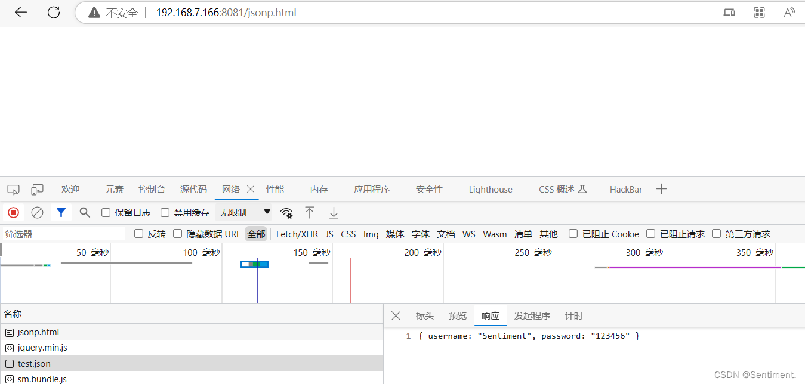Switch to the 控制台 tab
Viewport: 805px width, 384px height.
click(x=152, y=190)
